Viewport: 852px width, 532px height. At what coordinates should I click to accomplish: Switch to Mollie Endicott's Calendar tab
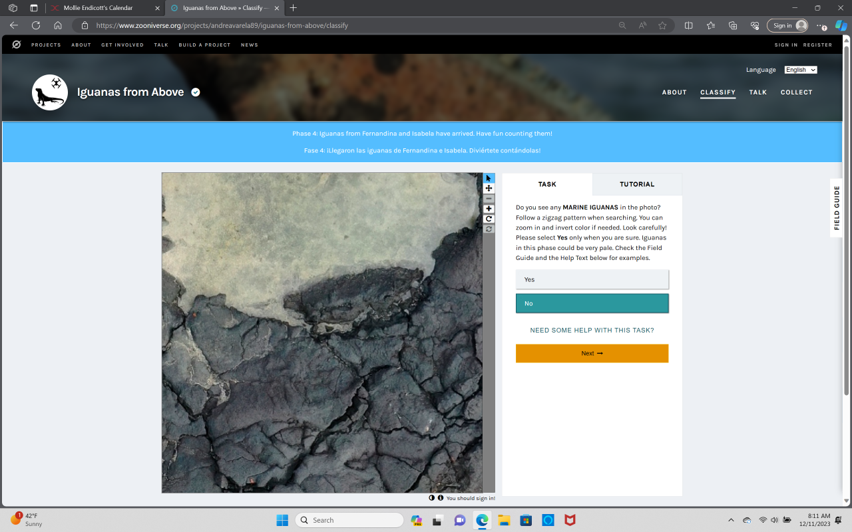(105, 8)
